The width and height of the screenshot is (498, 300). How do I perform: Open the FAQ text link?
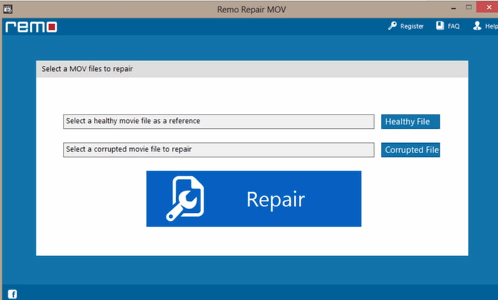[x=453, y=26]
